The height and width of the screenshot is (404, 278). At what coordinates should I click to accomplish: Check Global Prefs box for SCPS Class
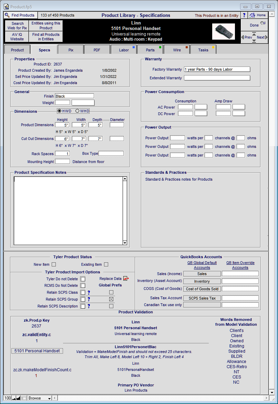(111, 292)
